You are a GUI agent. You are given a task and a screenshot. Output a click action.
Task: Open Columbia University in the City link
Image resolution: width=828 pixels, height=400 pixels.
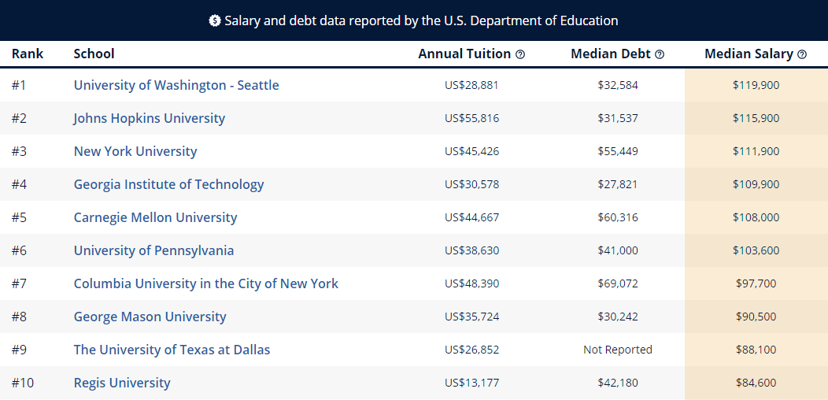[206, 283]
